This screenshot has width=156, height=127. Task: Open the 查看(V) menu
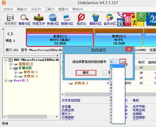63,9
